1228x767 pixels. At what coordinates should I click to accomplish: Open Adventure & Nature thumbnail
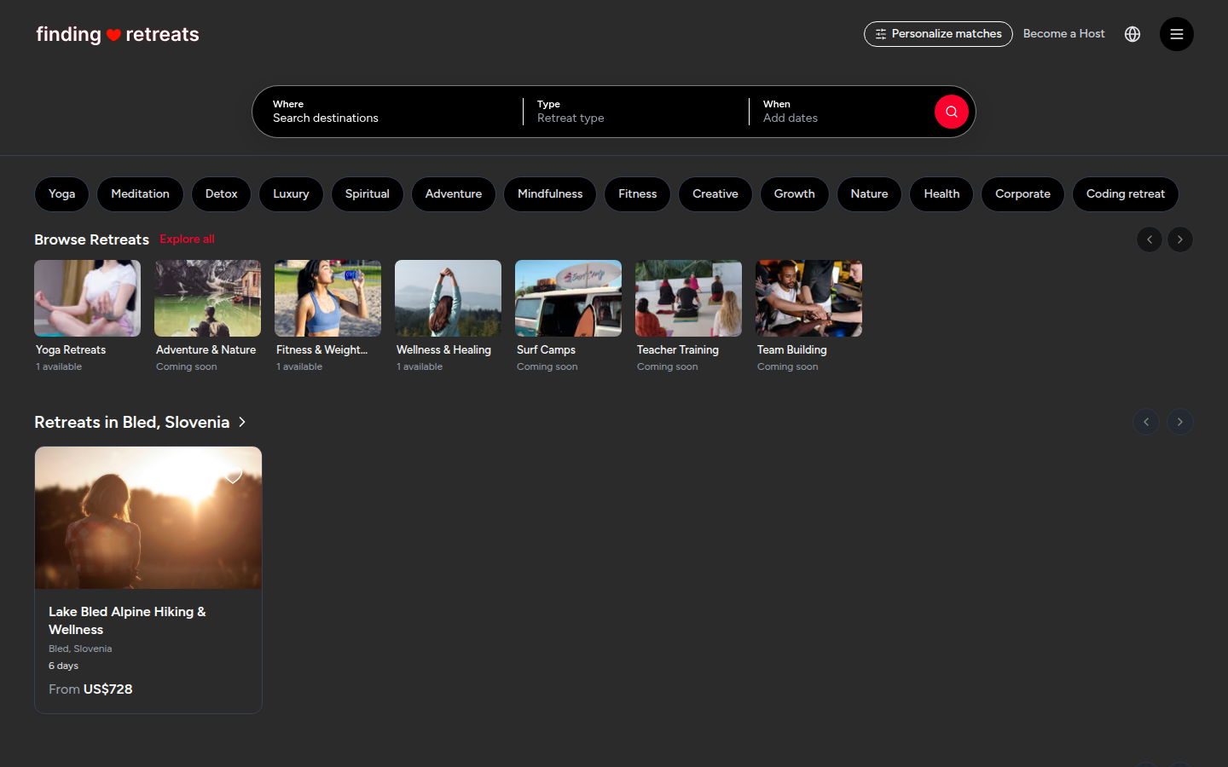[207, 298]
